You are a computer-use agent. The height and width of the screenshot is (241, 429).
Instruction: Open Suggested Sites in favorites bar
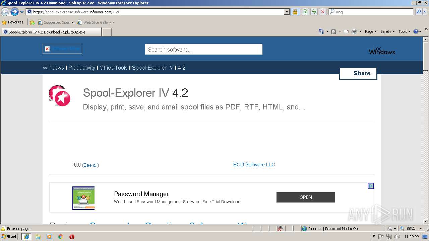(x=55, y=22)
